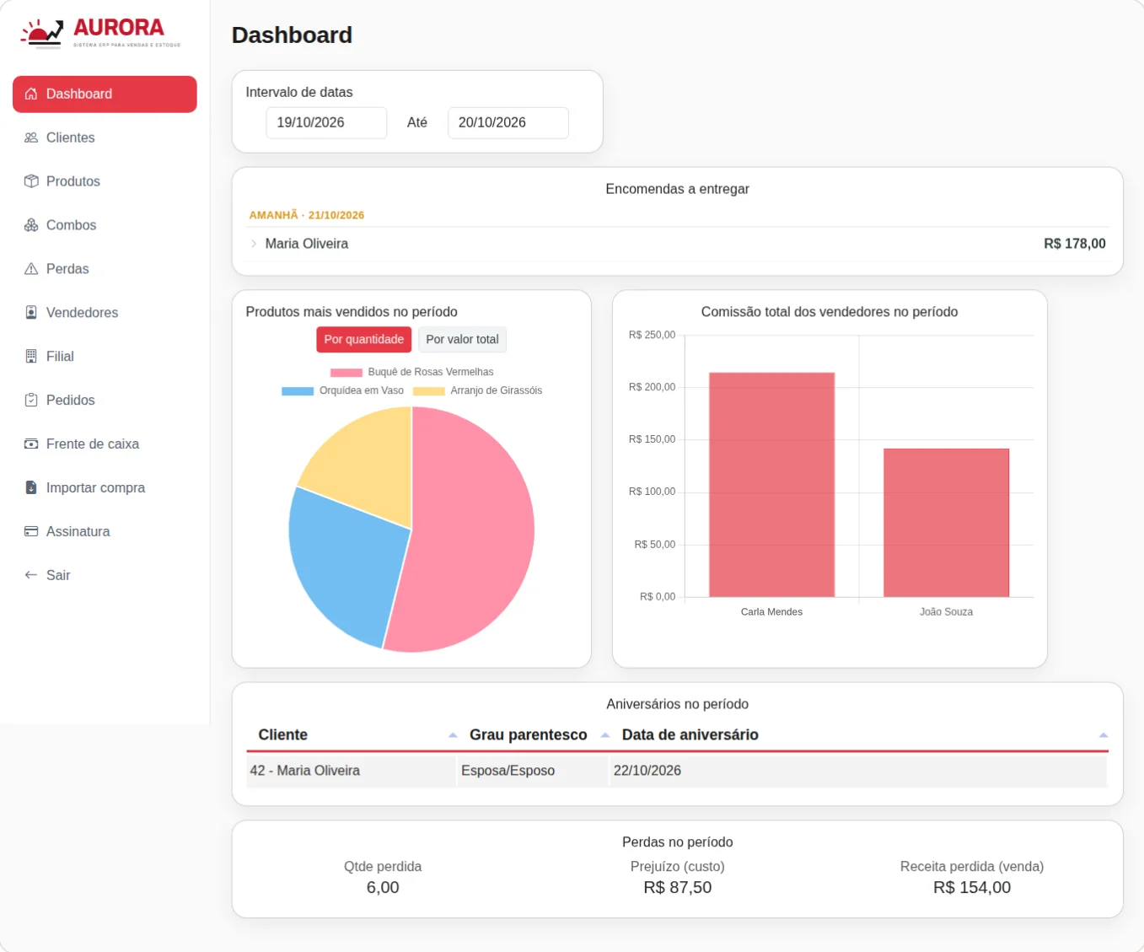Click the end date field 20/10/2026
Screen dimensions: 1144x952
tap(508, 122)
